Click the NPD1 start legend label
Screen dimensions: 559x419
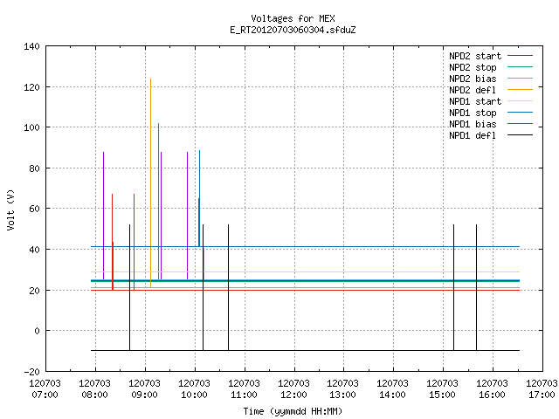tap(475, 101)
